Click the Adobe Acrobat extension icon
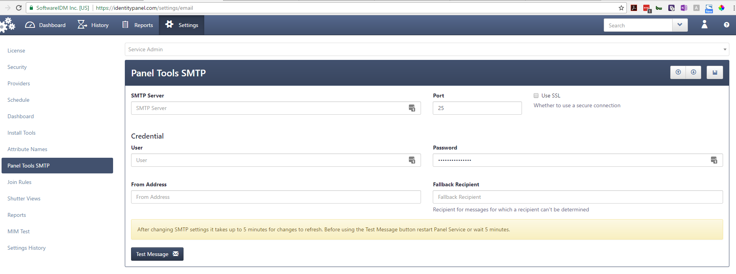736x274 pixels. coord(634,8)
